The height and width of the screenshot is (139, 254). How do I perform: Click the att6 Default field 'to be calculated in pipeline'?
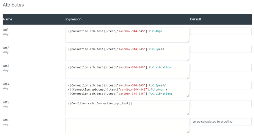(x=221, y=122)
